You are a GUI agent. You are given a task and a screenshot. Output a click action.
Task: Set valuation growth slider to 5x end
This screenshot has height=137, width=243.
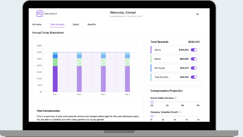[x=198, y=116]
